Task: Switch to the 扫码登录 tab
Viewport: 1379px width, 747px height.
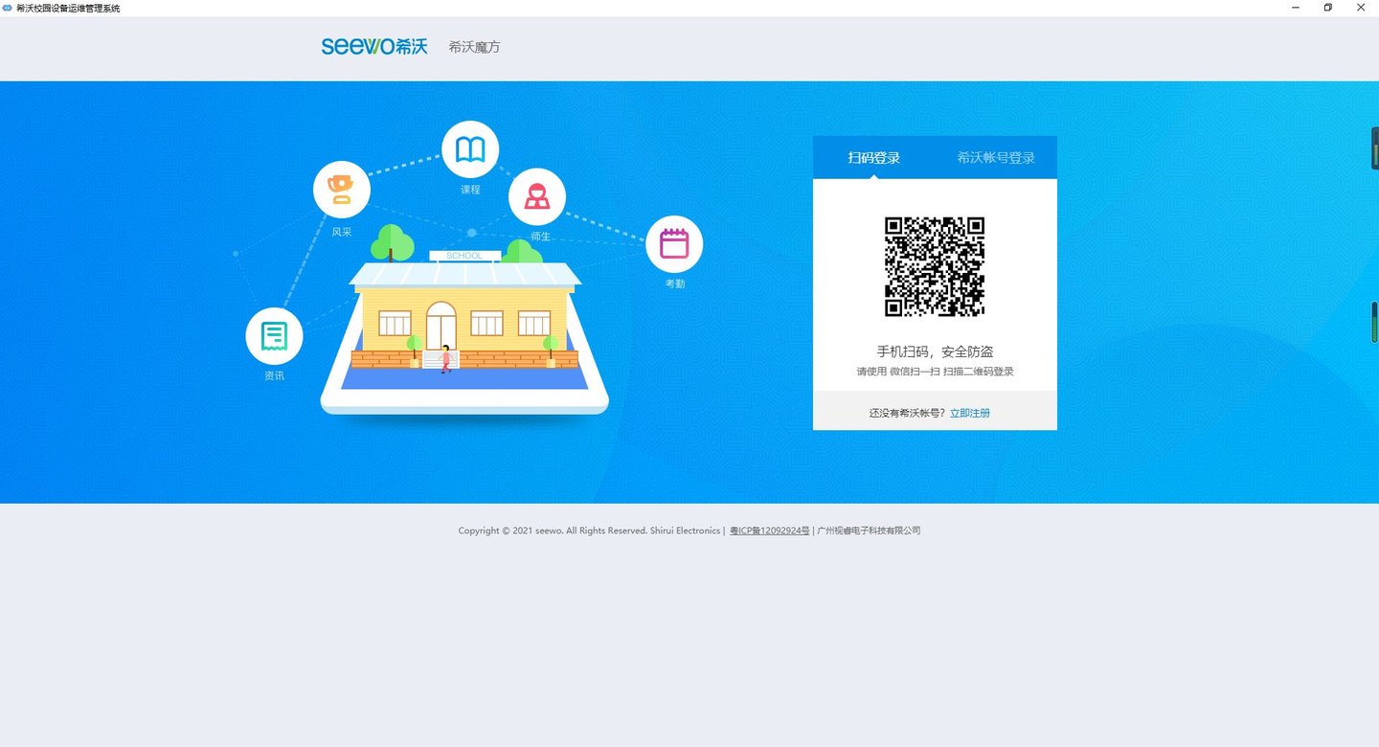Action: tap(873, 157)
